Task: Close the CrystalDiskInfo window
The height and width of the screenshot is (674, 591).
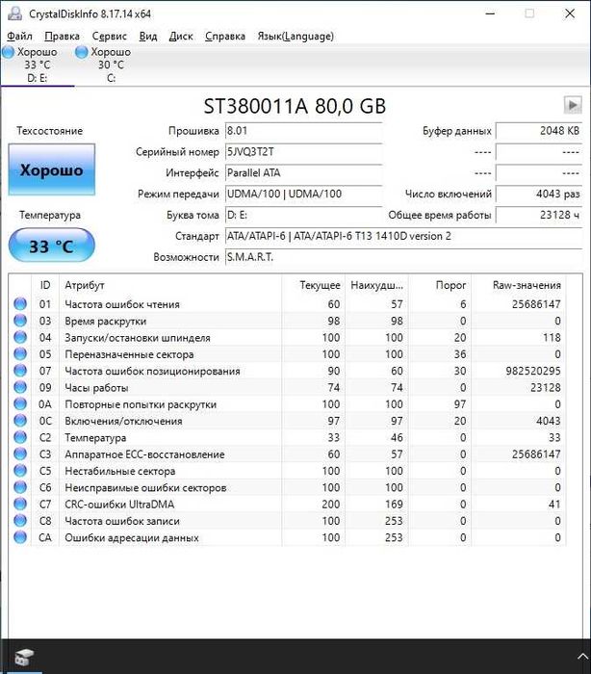Action: (x=570, y=13)
